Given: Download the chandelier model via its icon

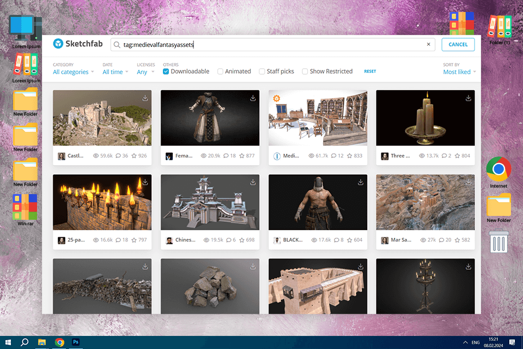Looking at the screenshot, I should pyautogui.click(x=469, y=267).
